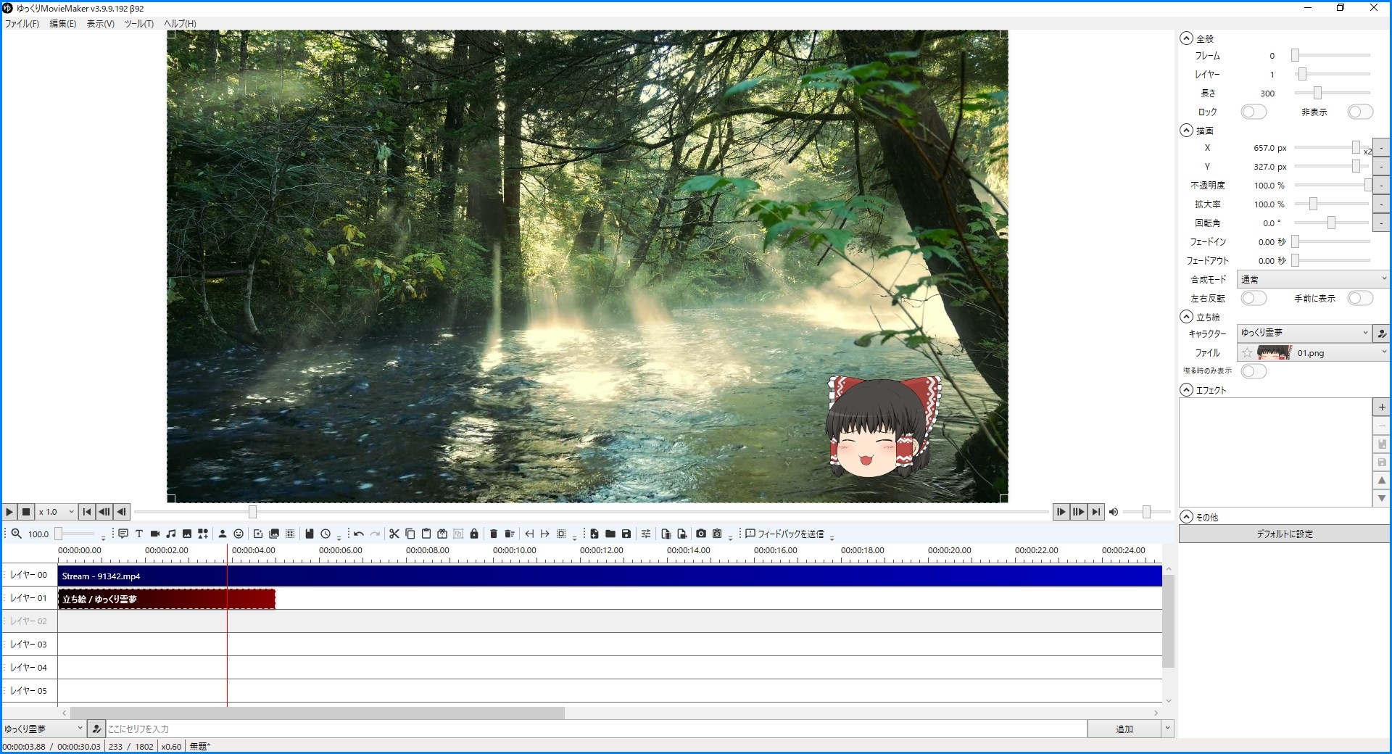Copy the selected timeline item
Viewport: 1392px width, 754px height.
(x=410, y=534)
